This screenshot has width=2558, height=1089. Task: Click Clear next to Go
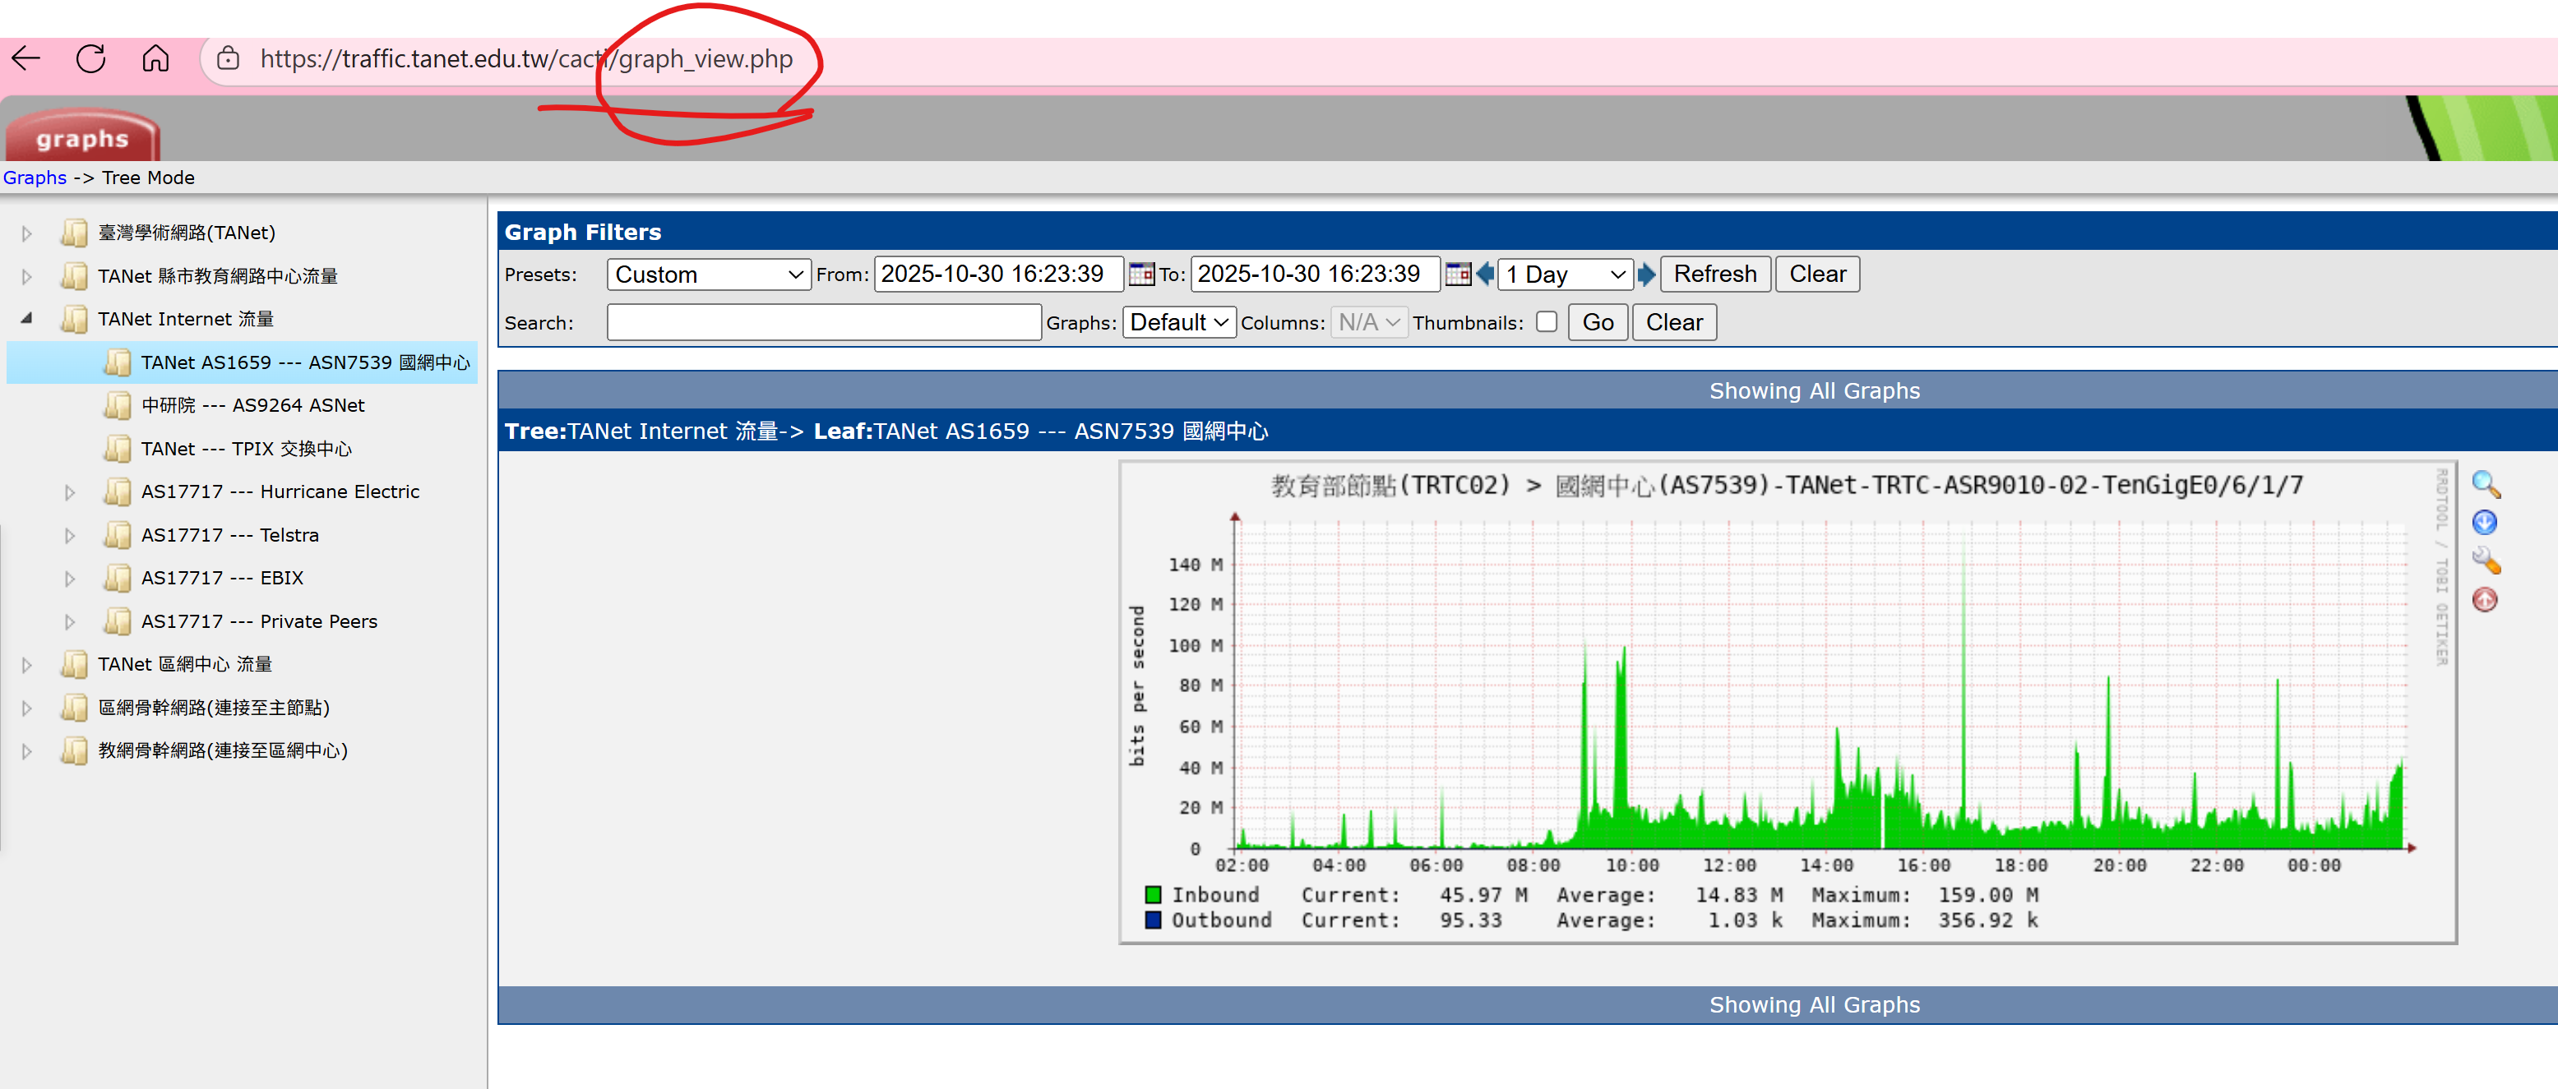click(1674, 323)
